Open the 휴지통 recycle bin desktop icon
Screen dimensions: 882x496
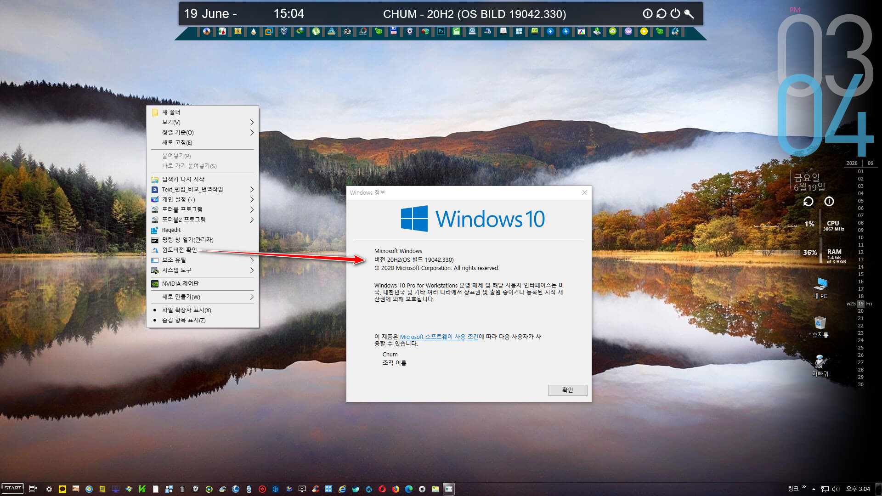click(x=820, y=327)
